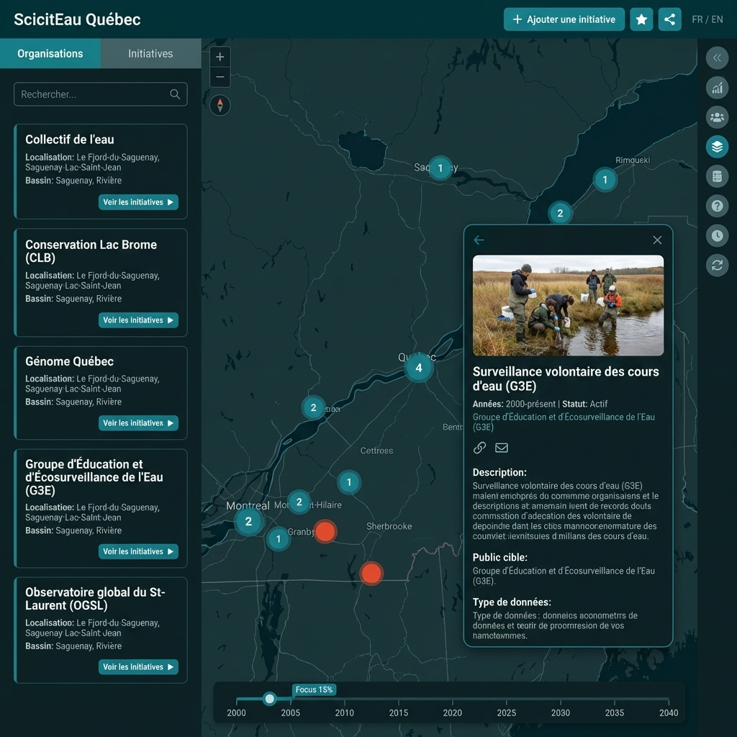Click the Rechercher search input field
The height and width of the screenshot is (737, 737).
[x=94, y=94]
